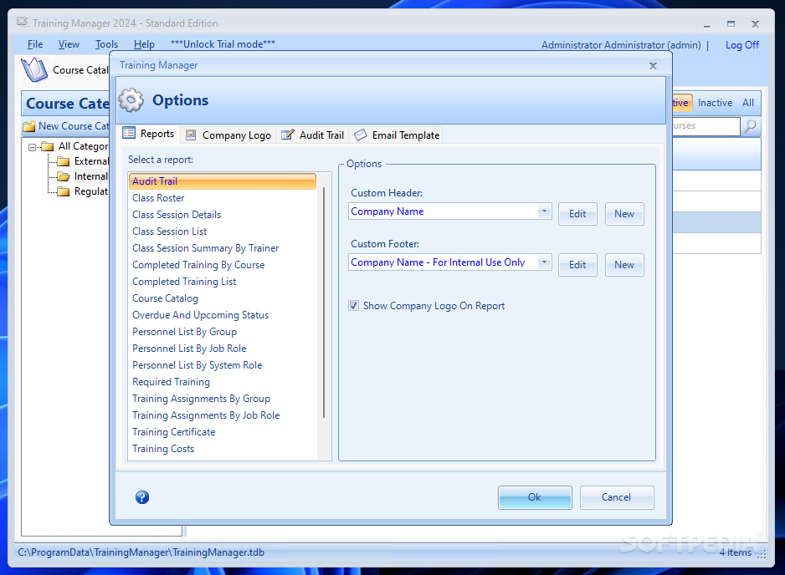Switch to the Company Logo tab
The image size is (785, 575).
[228, 135]
